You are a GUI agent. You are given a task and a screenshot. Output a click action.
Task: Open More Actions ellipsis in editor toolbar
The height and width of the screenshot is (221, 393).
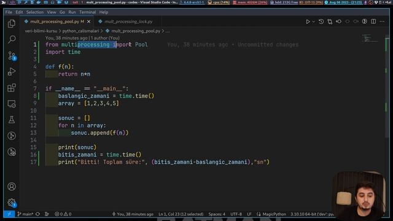(x=382, y=21)
